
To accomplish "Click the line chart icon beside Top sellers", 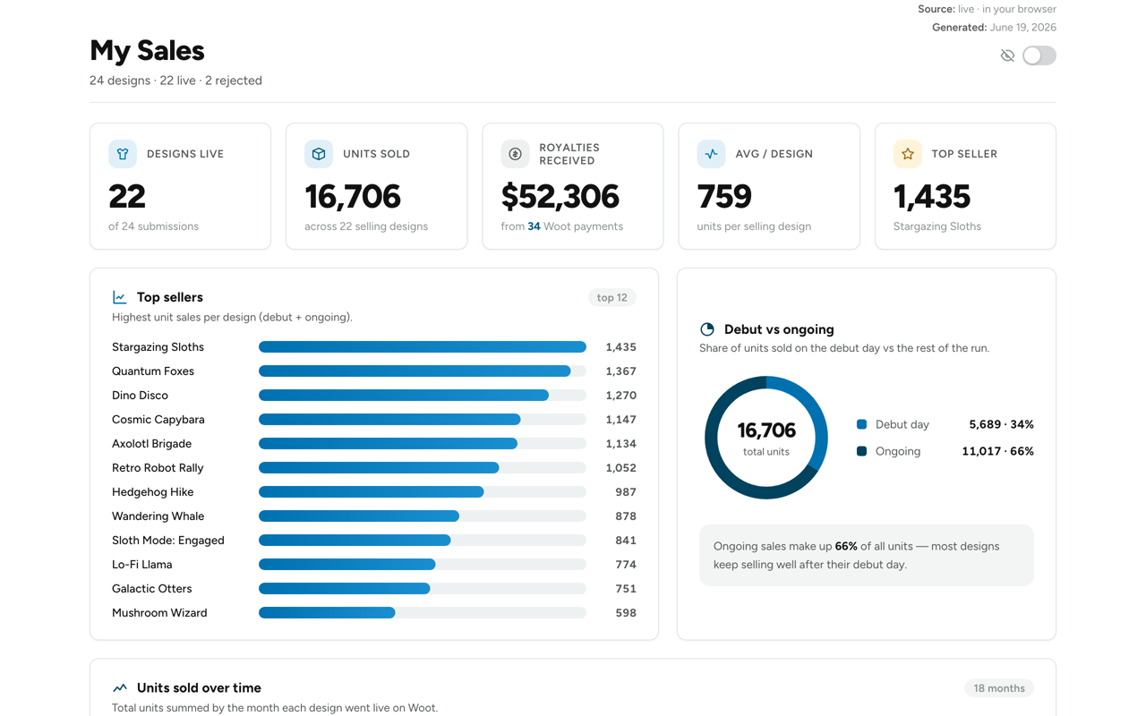I will pos(119,297).
